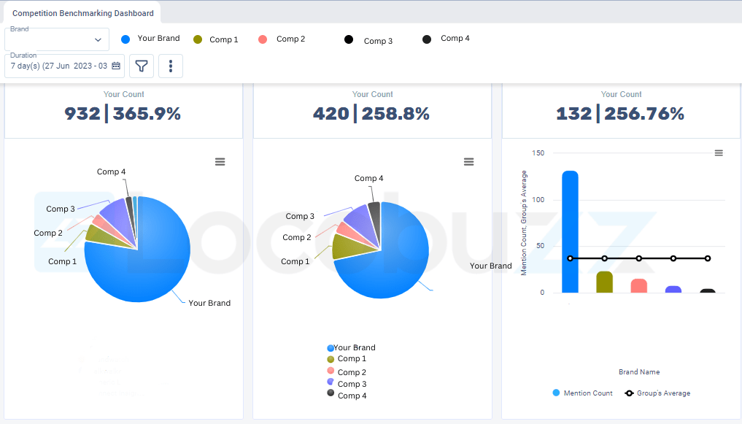Click Comp 4 label on first pie

(x=111, y=171)
